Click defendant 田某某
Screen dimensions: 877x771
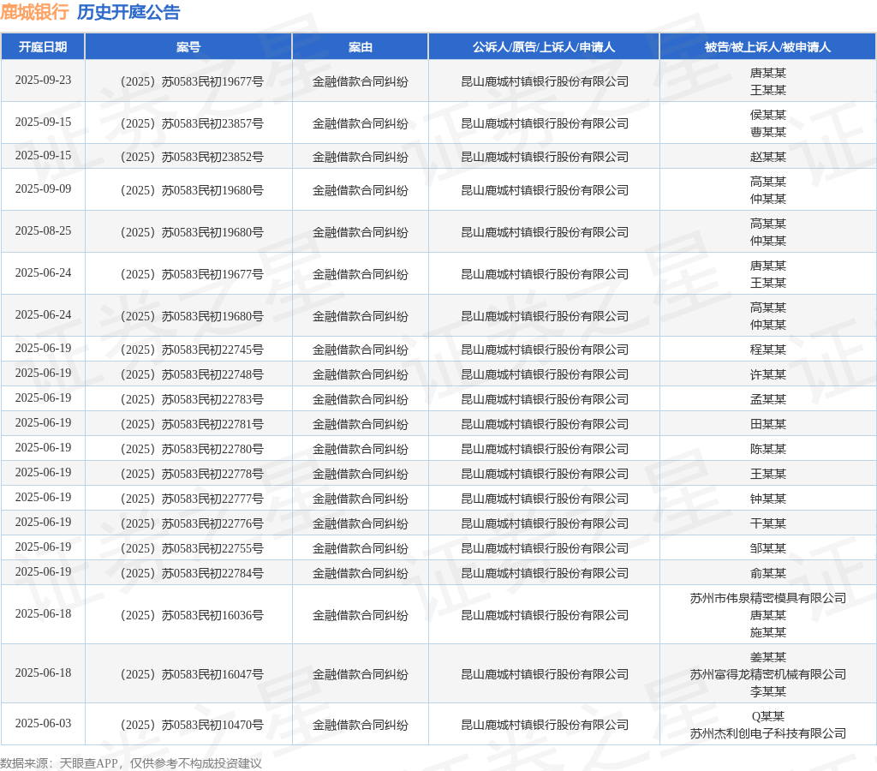(x=768, y=424)
